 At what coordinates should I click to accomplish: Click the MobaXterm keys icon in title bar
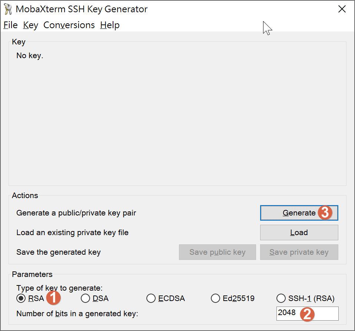[8, 9]
